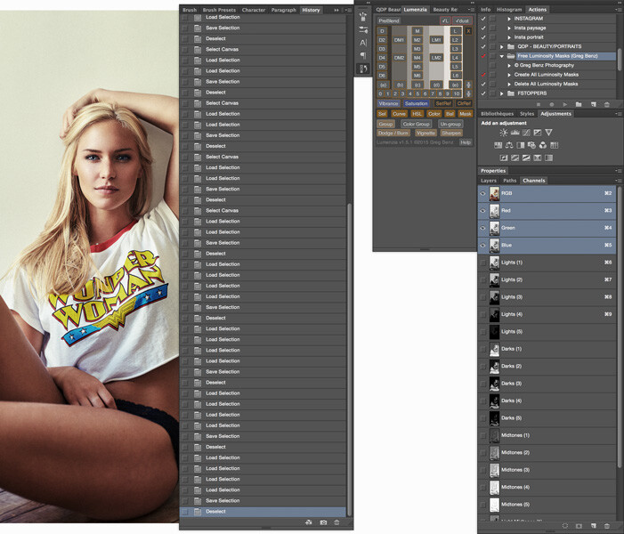Open the Histogram tab
The height and width of the screenshot is (534, 624).
tap(509, 10)
